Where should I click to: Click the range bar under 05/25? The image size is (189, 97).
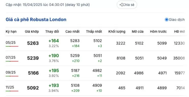click(12, 46)
